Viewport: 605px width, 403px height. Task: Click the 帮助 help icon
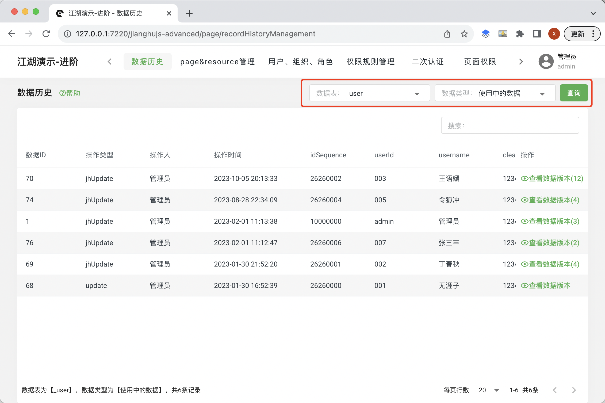[70, 93]
